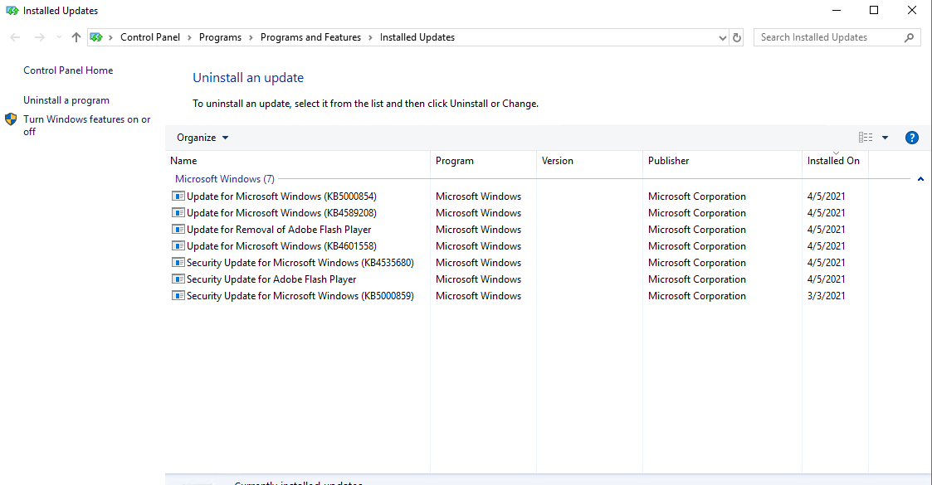This screenshot has width=932, height=485.
Task: Click the icon beside update KB4535680
Action: click(178, 262)
